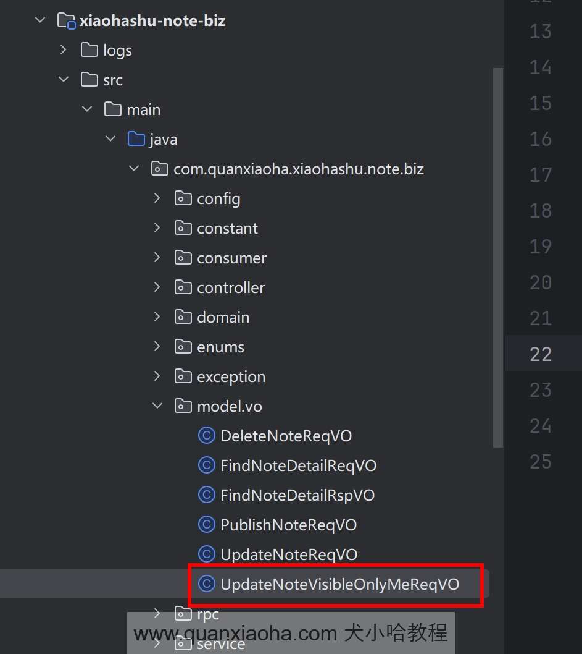Expand the enums package
582x654 pixels.
[x=157, y=347]
